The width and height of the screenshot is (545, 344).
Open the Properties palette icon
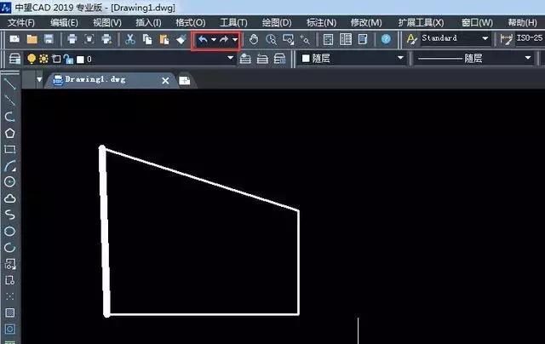point(328,39)
